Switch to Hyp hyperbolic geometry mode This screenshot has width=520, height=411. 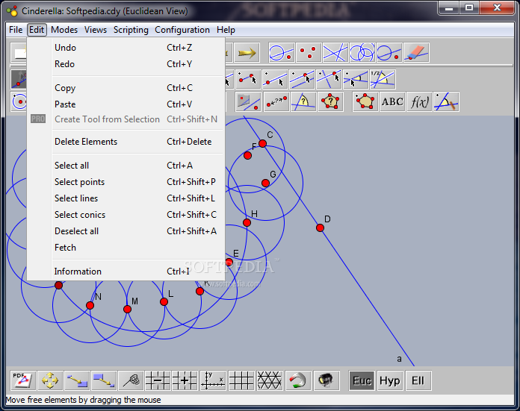390,380
